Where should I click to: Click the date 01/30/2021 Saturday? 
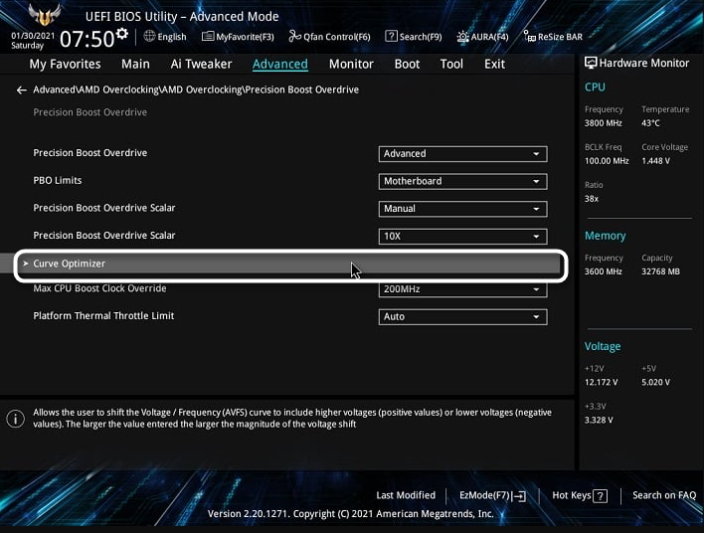coord(33,41)
